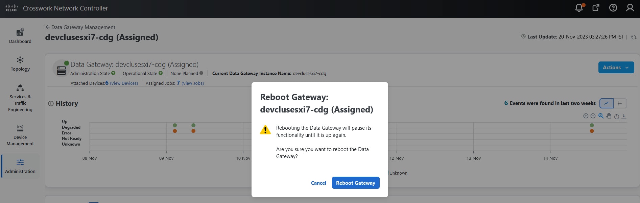Viewport: 640px width, 203px height.
Task: Click the attached devices count 6
Action: pos(107,83)
